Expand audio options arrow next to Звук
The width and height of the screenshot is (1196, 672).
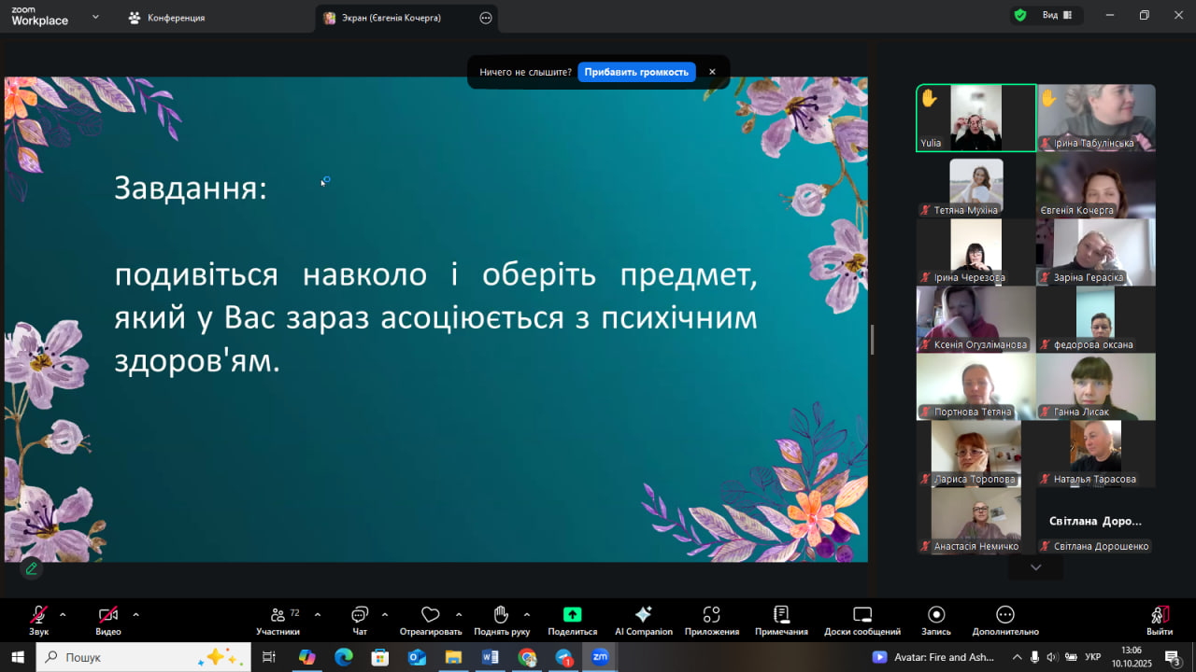pyautogui.click(x=63, y=614)
